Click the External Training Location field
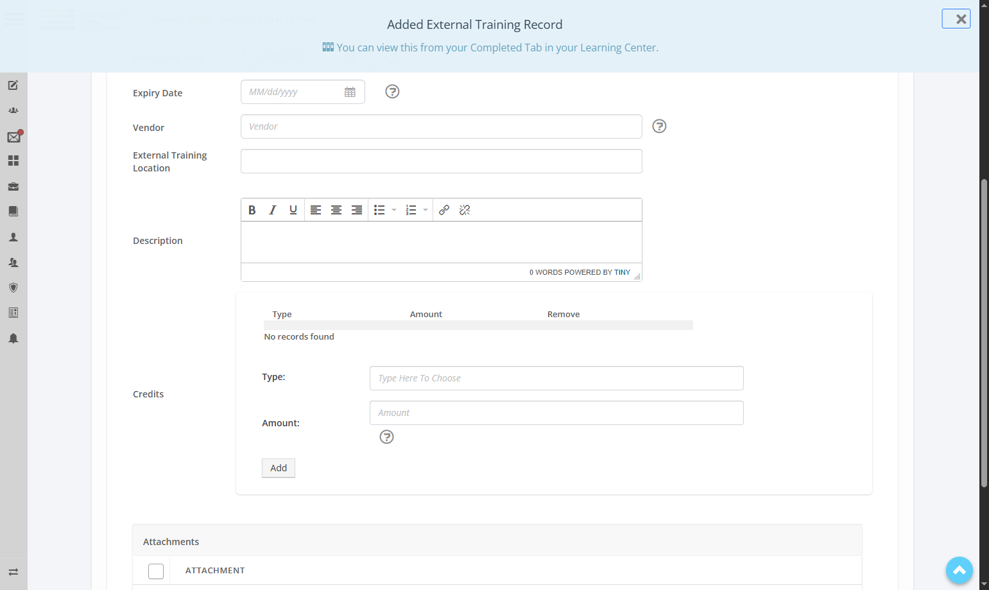The width and height of the screenshot is (989, 590). coord(442,161)
